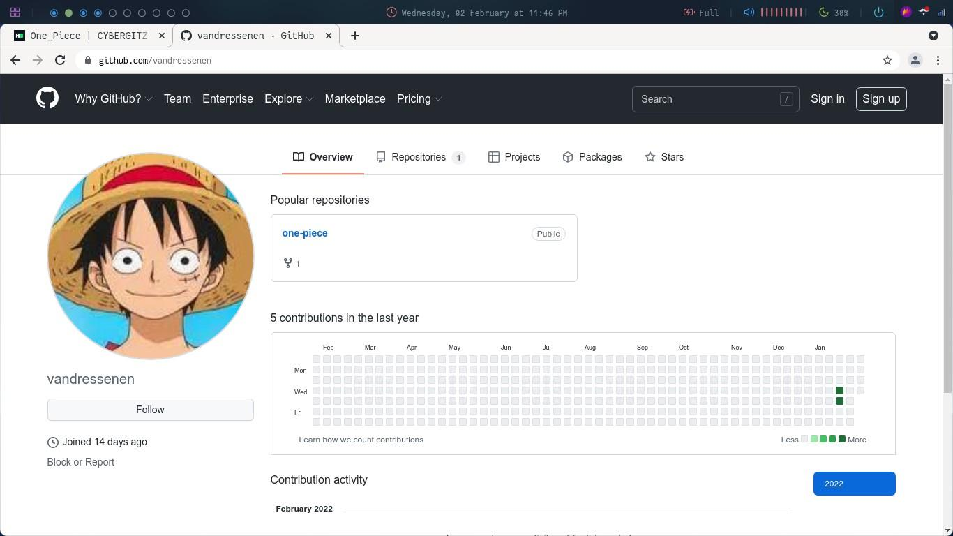Viewport: 953px width, 536px height.
Task: Click the battery Full indicator icon
Action: (689, 13)
